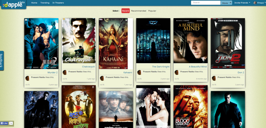Open the Saving Private Ryan poster

(x=116, y=110)
